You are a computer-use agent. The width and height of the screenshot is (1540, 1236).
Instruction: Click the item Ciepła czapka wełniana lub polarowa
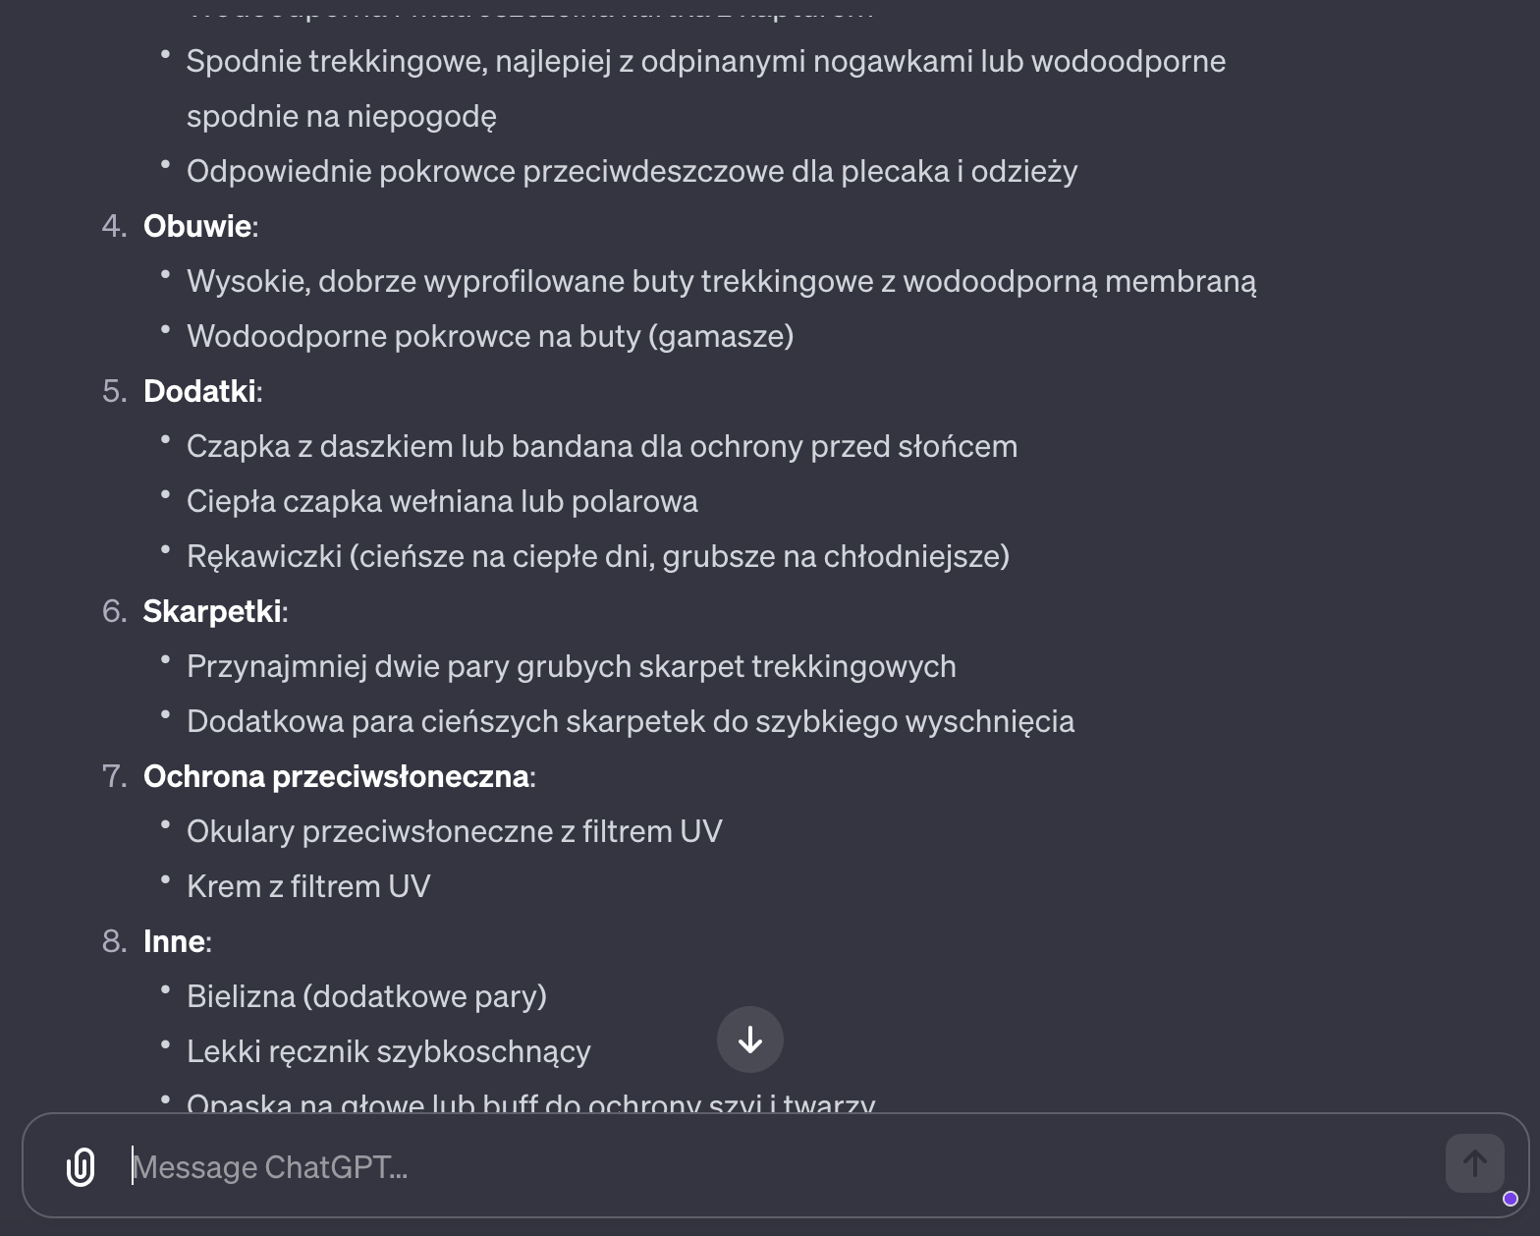pos(442,500)
